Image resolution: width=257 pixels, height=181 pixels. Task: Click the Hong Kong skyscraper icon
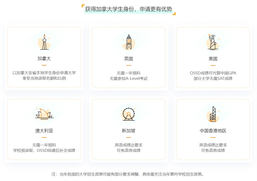[x=213, y=114]
